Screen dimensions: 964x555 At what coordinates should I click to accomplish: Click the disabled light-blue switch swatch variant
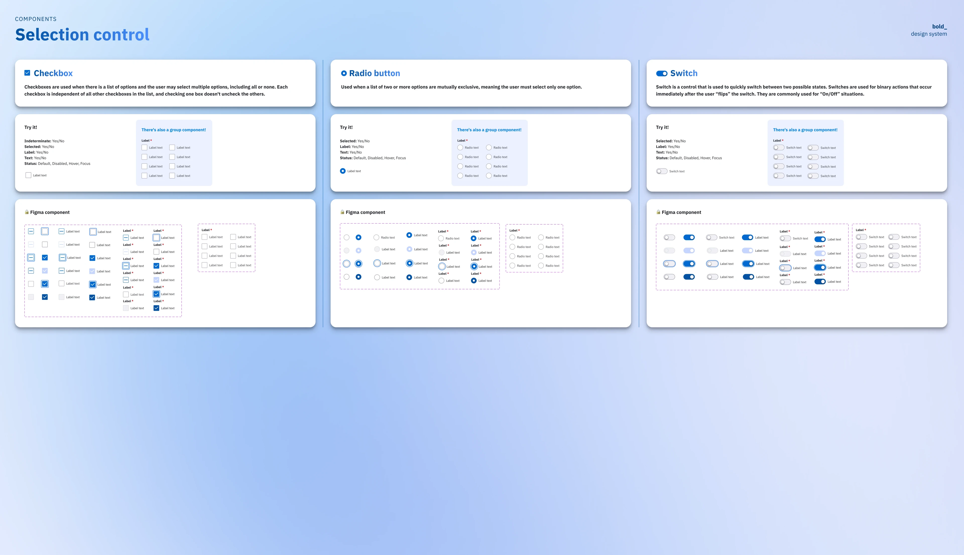[x=689, y=251]
